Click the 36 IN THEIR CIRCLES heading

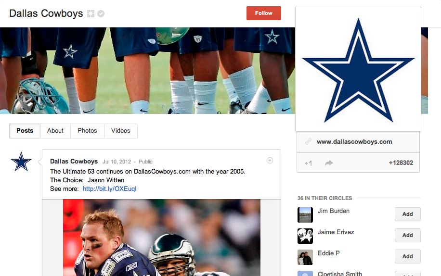pyautogui.click(x=324, y=198)
